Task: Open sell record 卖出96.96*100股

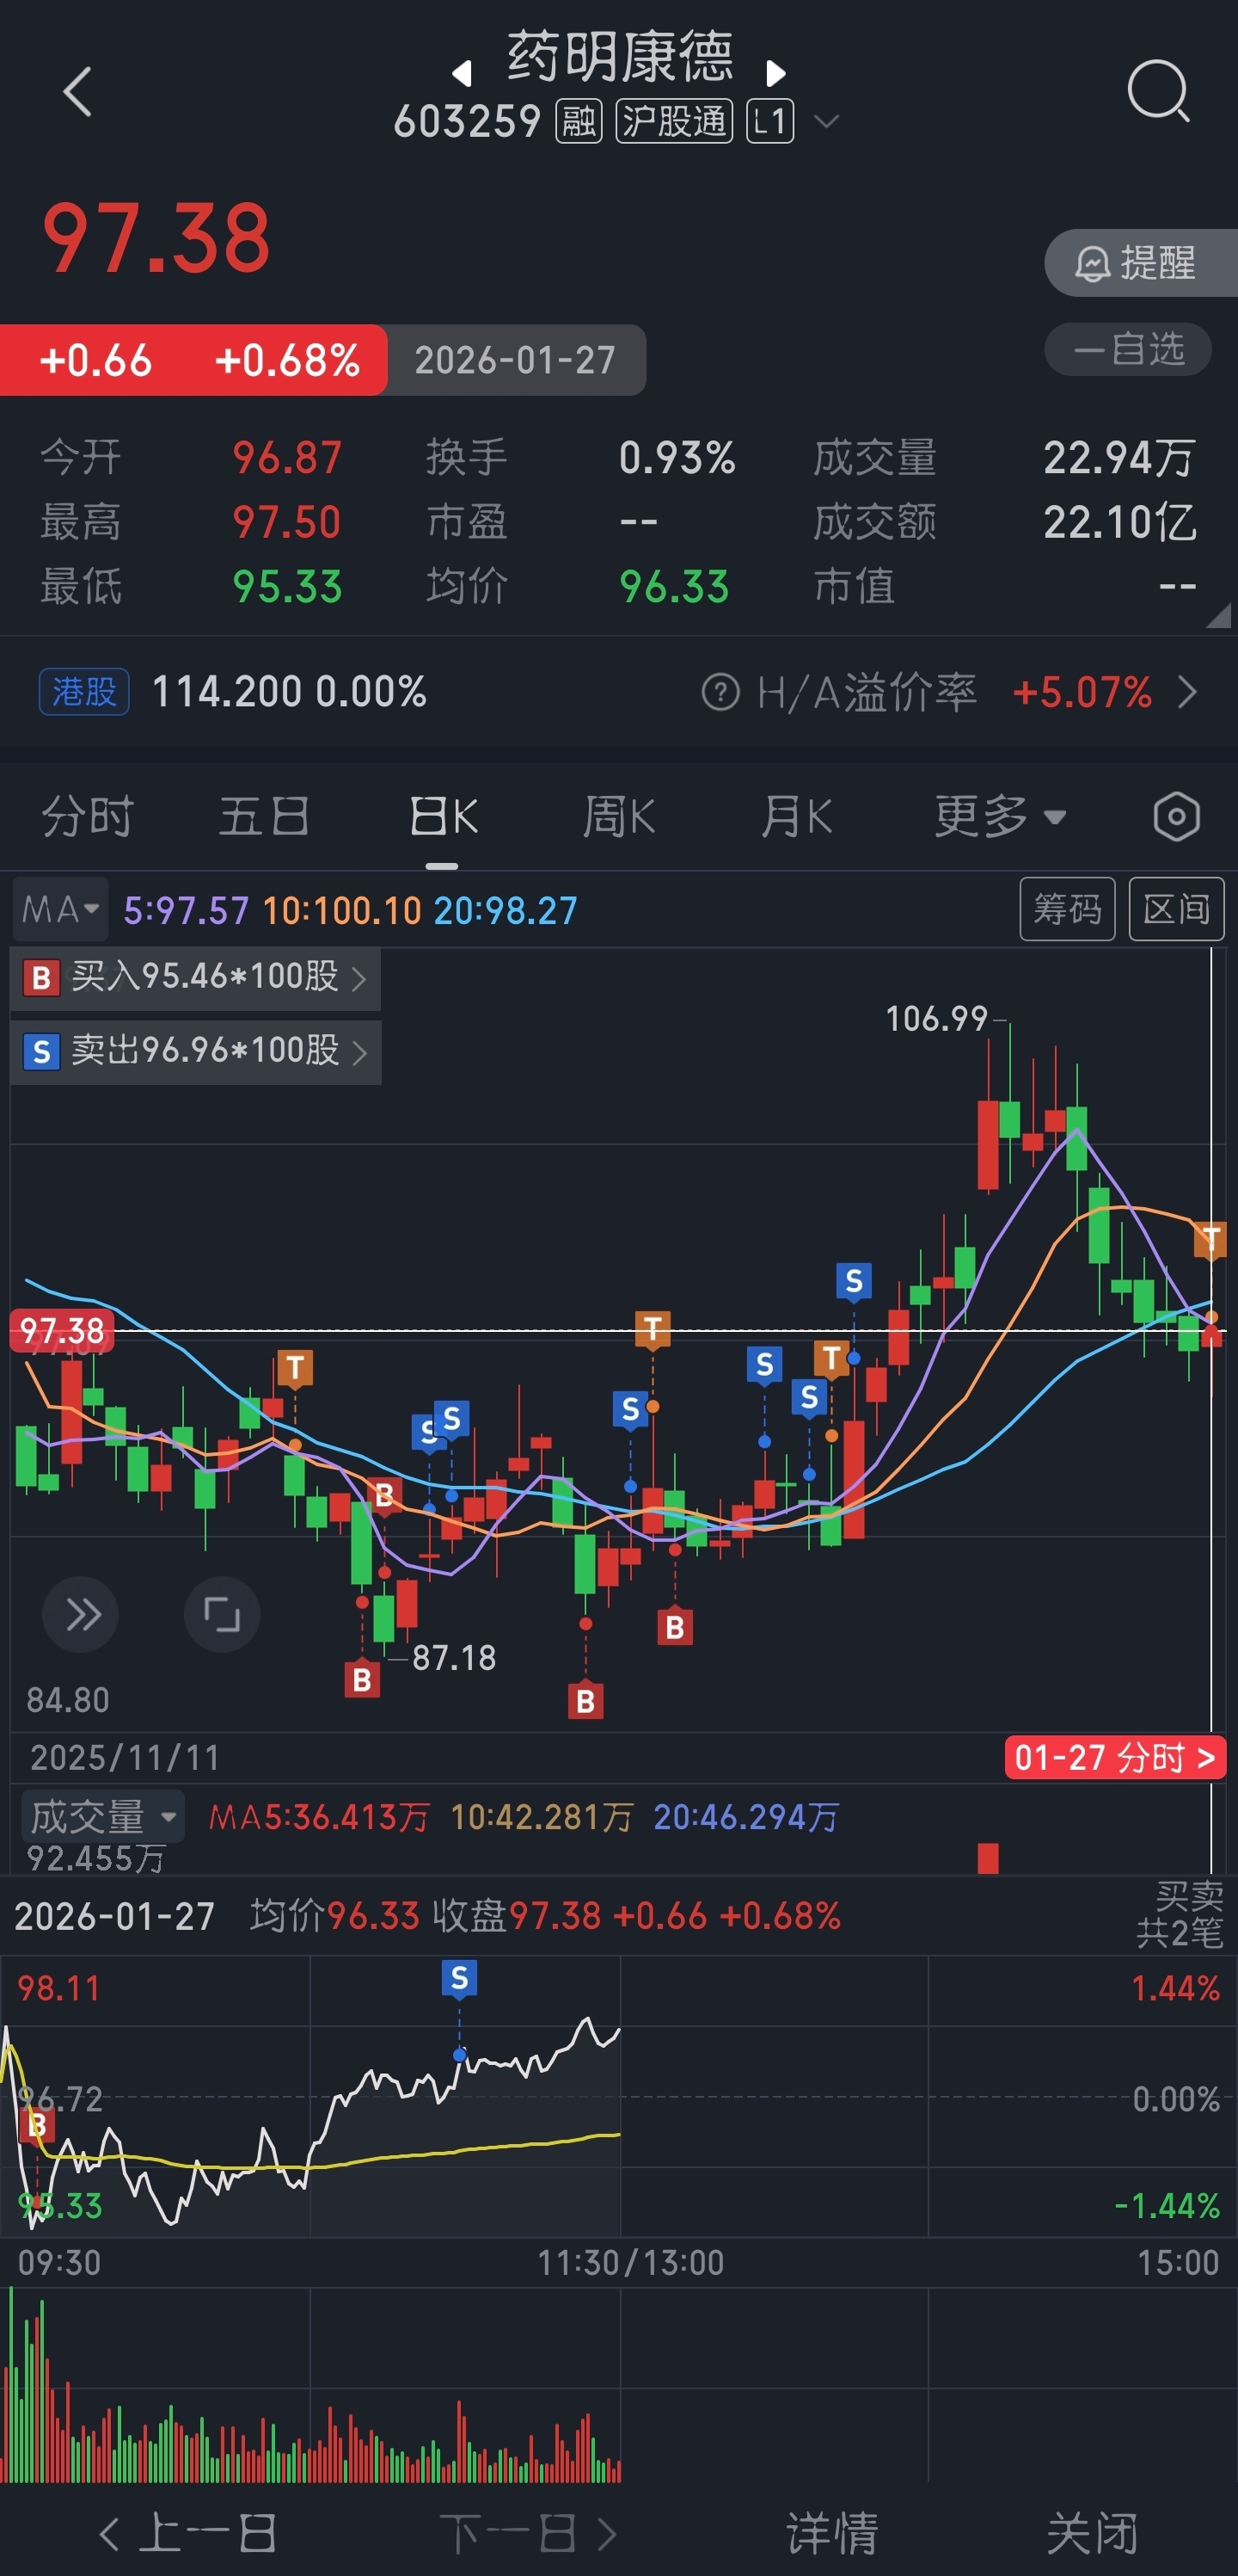Action: click(196, 1051)
